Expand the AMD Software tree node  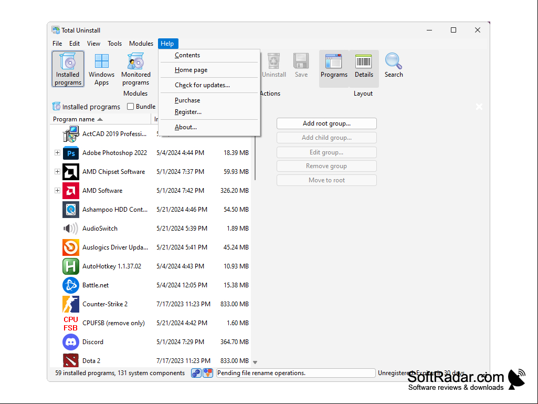[x=57, y=191]
